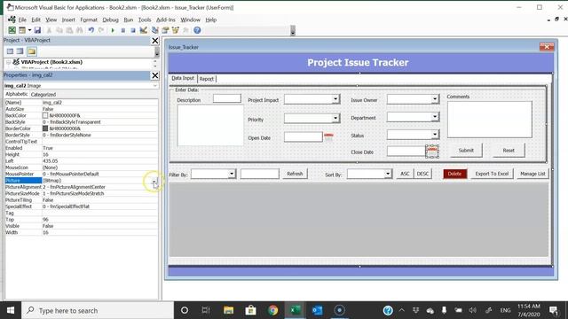Viewport: 568px width, 319px height.
Task: Click the BackColor swatch in Properties
Action: [x=45, y=115]
